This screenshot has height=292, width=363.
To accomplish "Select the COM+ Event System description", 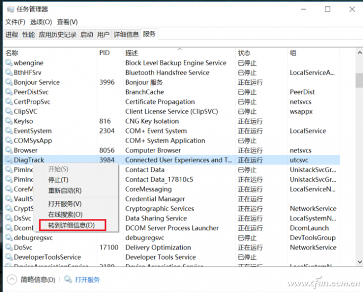I will 156,131.
